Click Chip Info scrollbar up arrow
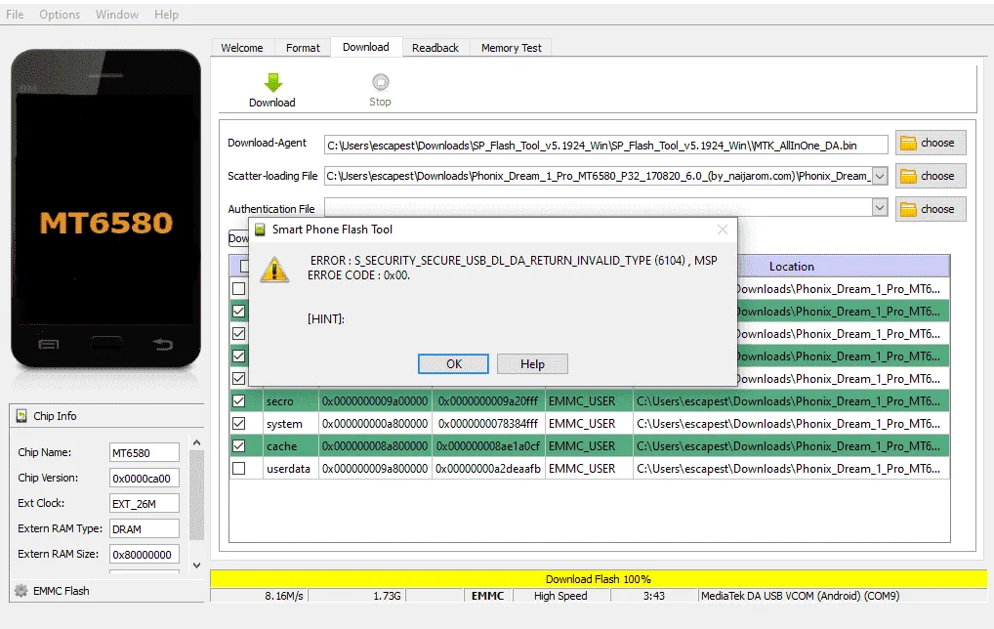 coord(197,442)
